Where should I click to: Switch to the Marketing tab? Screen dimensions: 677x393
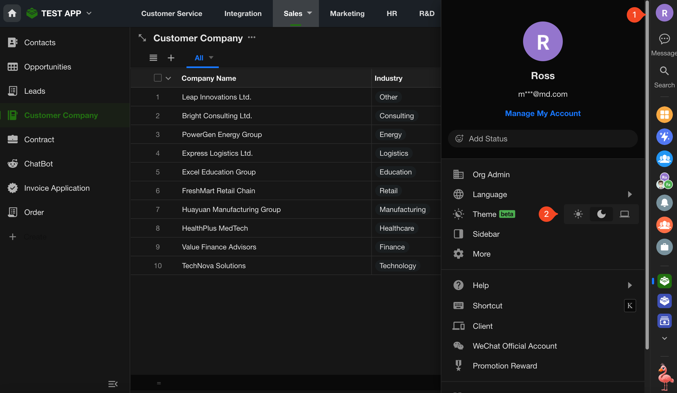tap(347, 13)
